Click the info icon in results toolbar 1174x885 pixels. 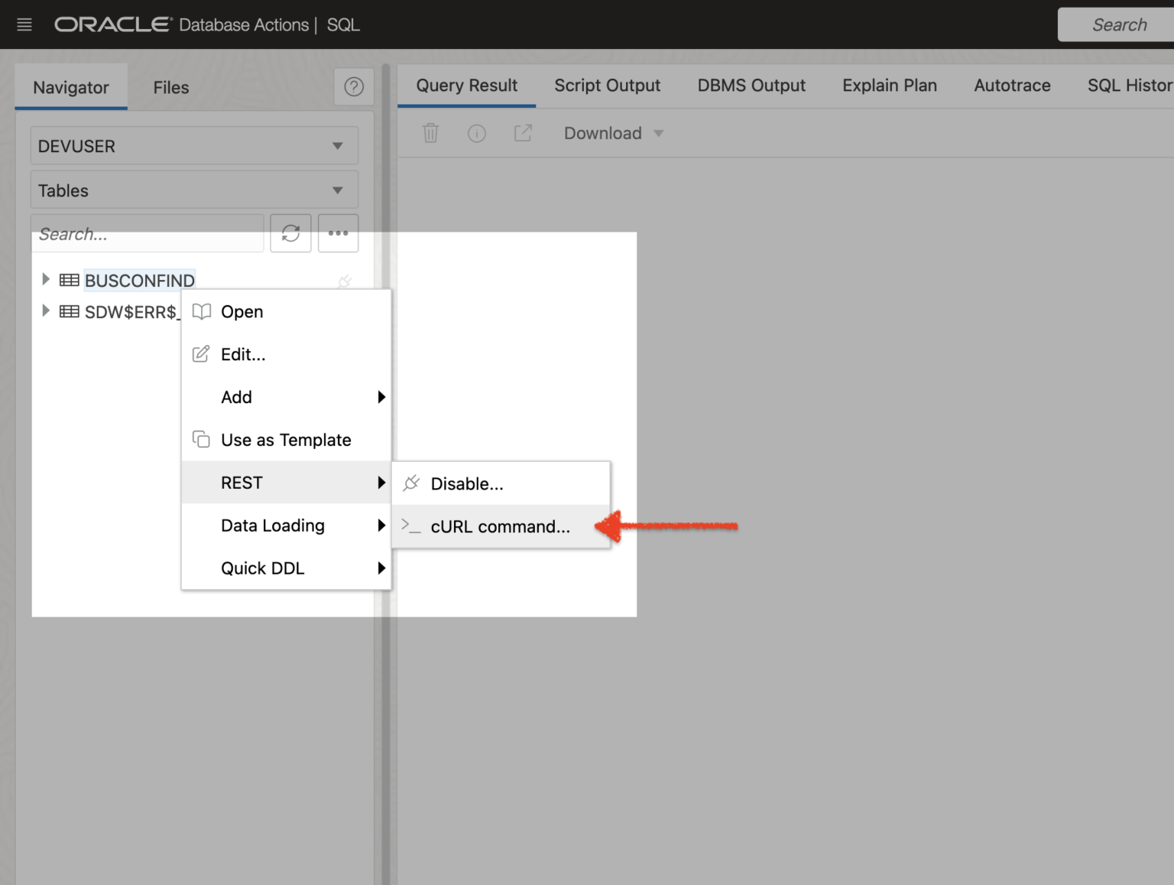tap(476, 134)
